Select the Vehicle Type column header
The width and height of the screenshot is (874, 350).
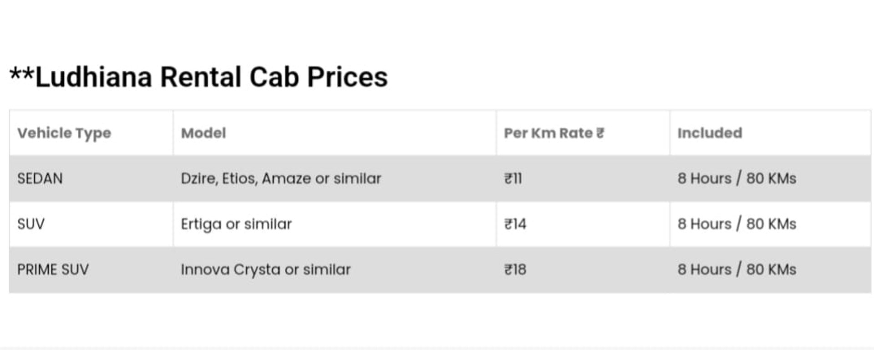coord(64,133)
